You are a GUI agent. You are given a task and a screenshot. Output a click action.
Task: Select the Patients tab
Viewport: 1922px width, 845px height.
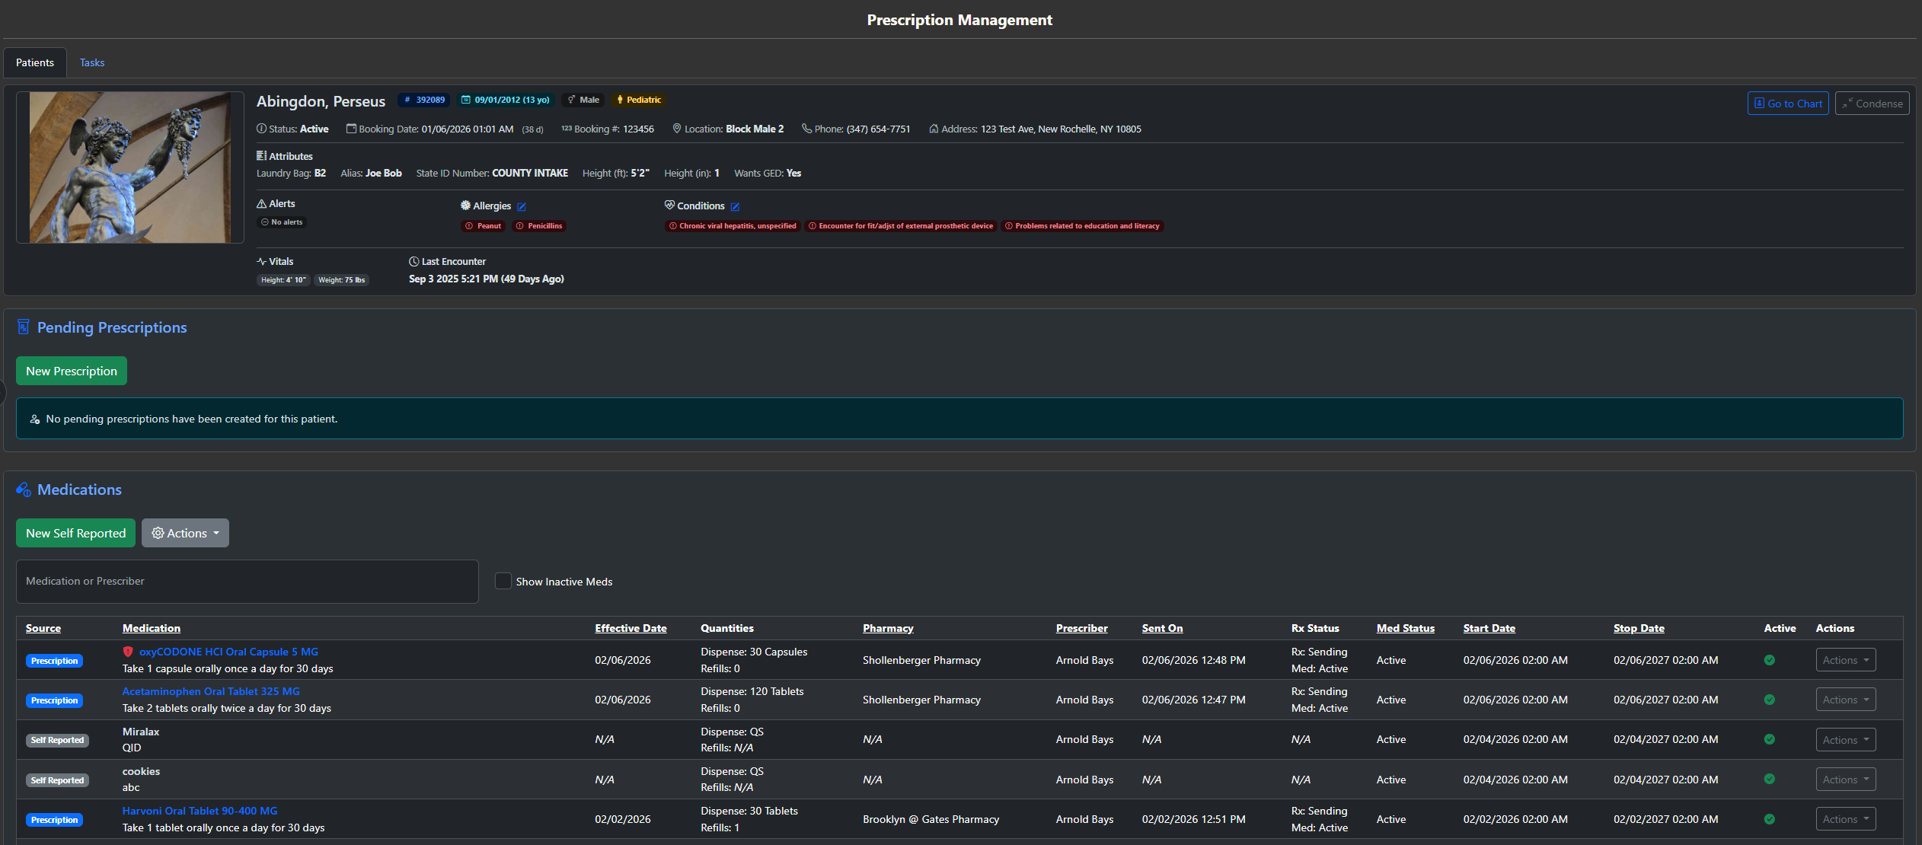(35, 62)
